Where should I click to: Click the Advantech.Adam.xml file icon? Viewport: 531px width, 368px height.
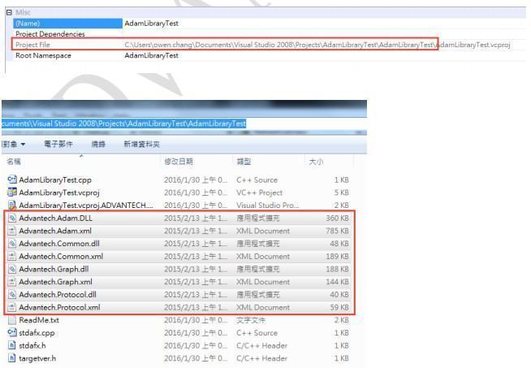tap(12, 231)
